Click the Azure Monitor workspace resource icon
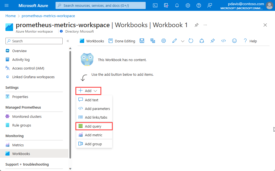Viewport: 275px width, 171px height. pos(9,27)
